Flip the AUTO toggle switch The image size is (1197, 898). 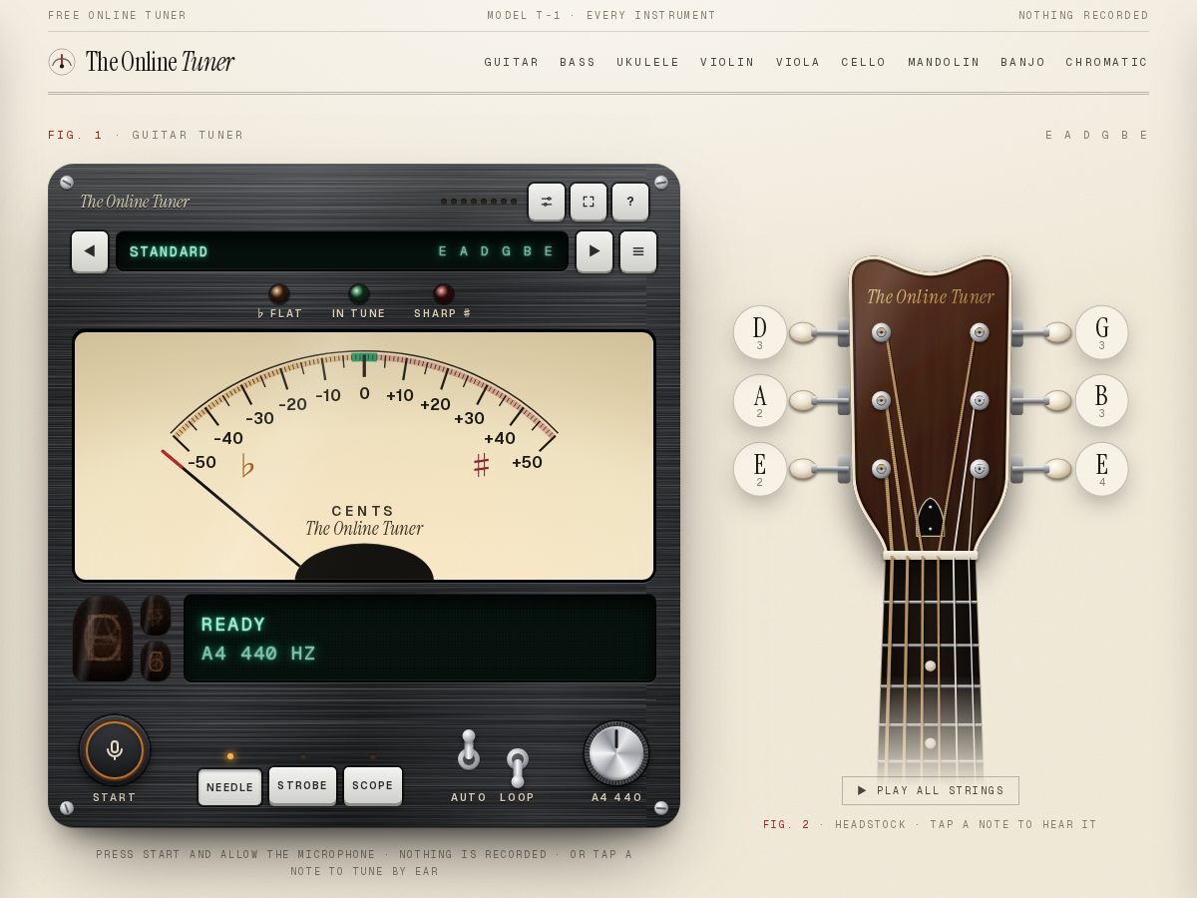pos(469,750)
